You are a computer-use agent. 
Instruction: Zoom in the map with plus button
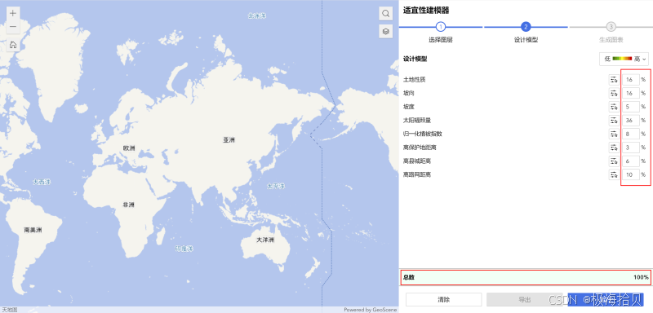click(13, 13)
